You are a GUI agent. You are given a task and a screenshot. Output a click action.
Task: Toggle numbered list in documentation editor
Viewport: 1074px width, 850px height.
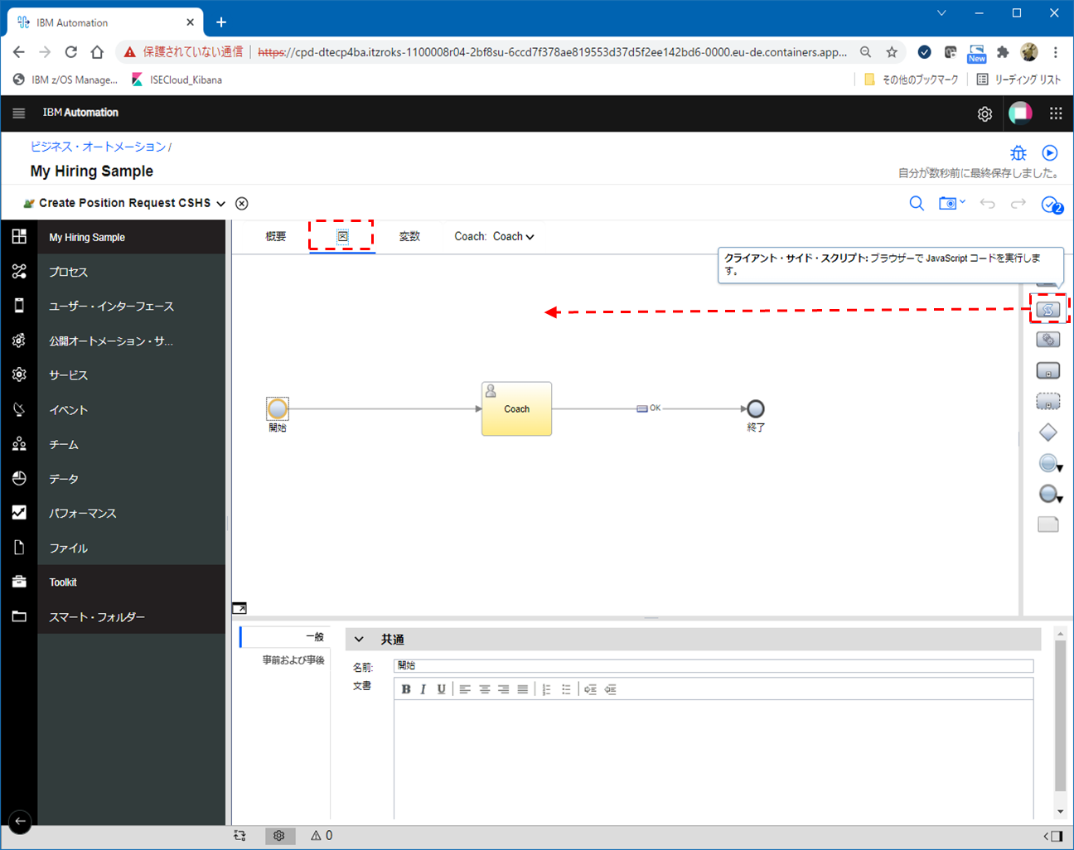click(546, 689)
